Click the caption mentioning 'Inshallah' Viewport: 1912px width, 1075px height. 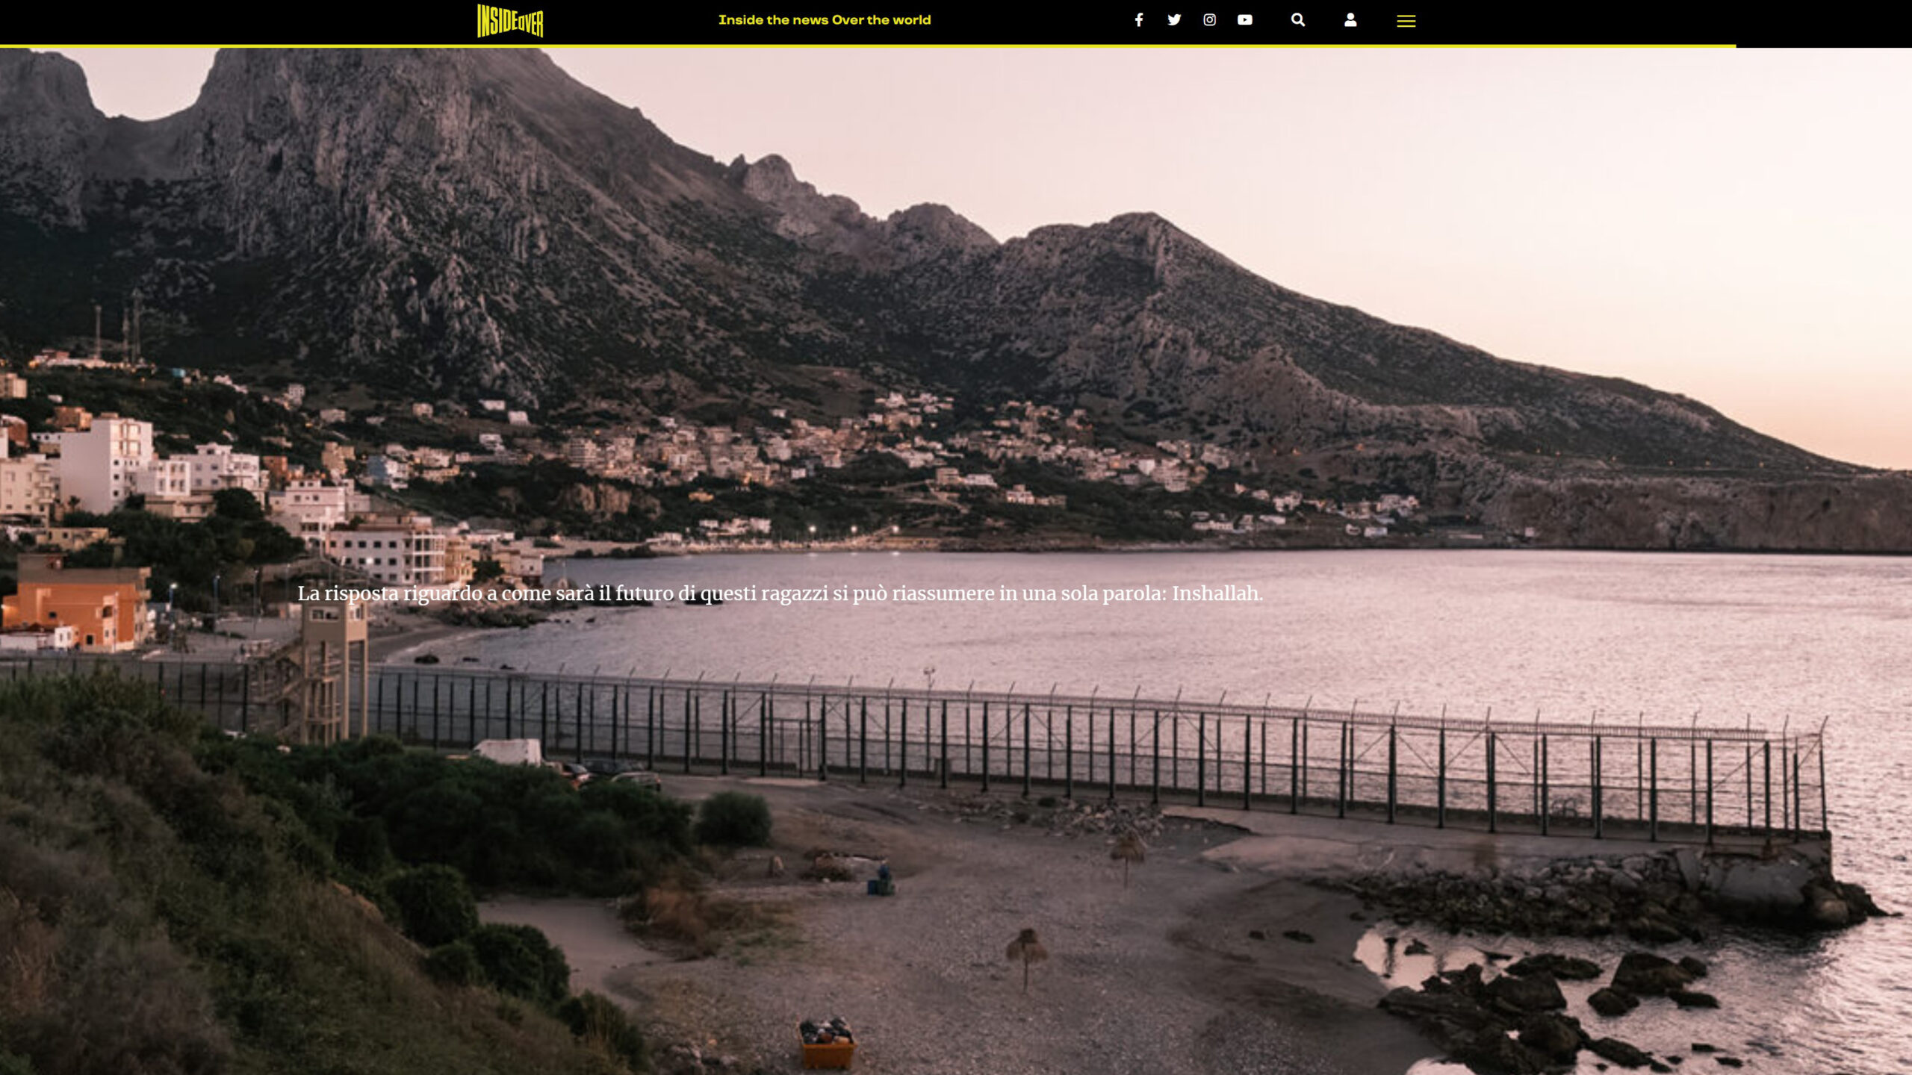tap(780, 593)
